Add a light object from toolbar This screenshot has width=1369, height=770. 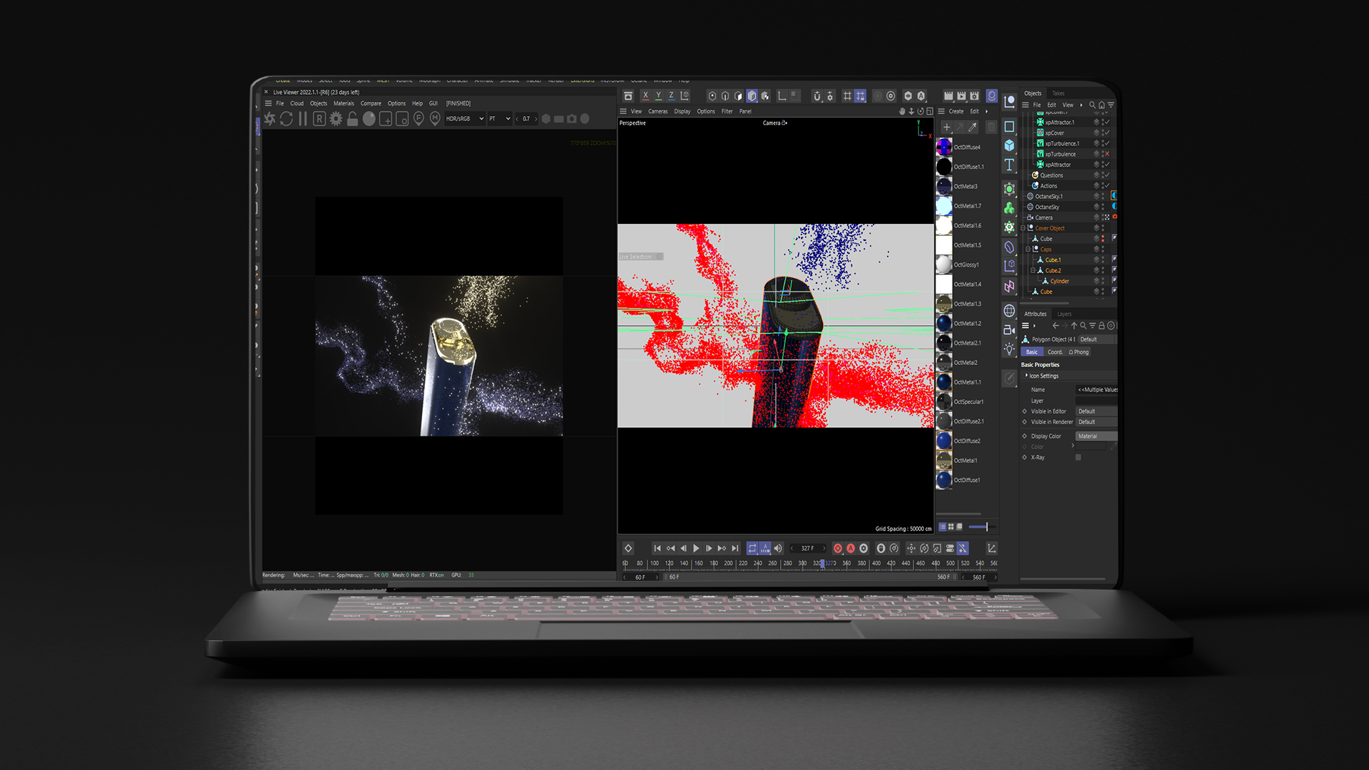(1009, 349)
